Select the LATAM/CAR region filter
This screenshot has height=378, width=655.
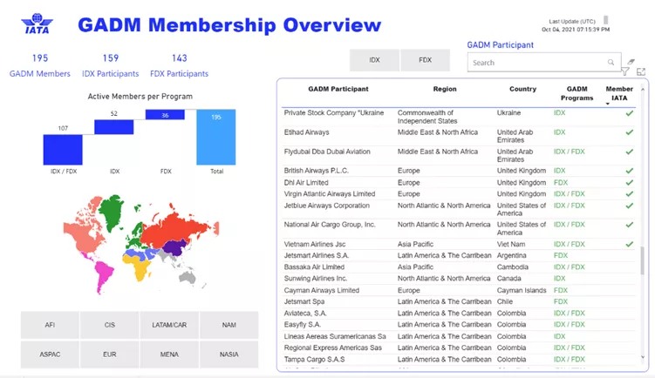(x=169, y=325)
